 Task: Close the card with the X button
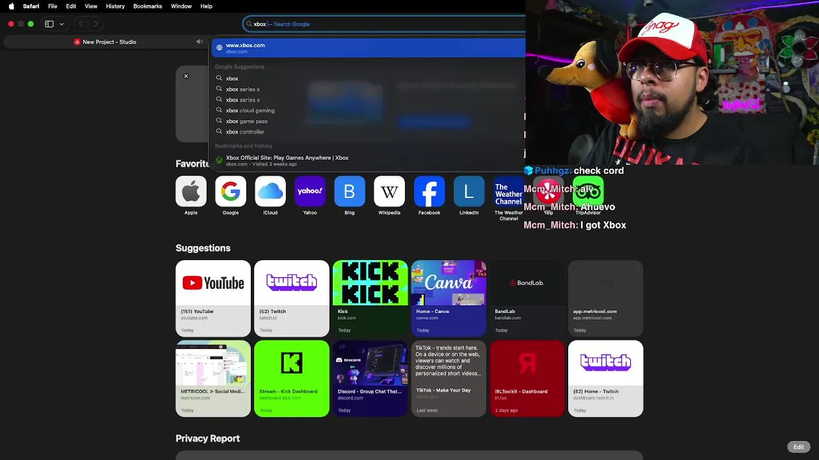(x=186, y=77)
